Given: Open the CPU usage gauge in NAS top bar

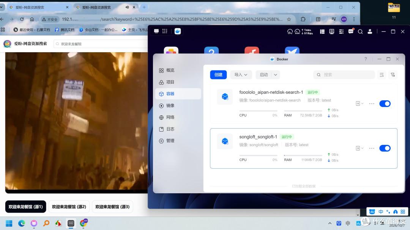Looking at the screenshot, I should pyautogui.click(x=290, y=31).
